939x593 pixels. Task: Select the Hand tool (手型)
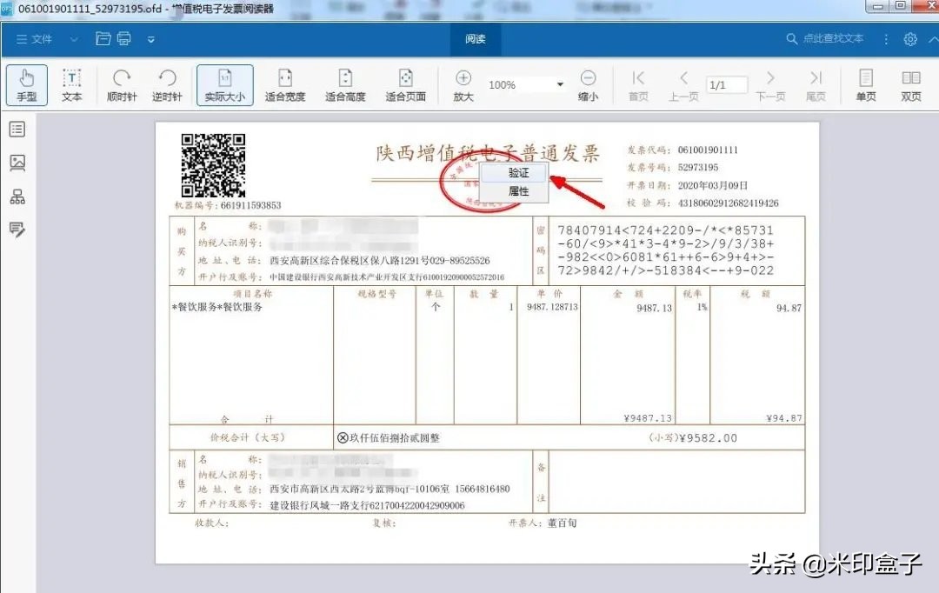click(26, 84)
